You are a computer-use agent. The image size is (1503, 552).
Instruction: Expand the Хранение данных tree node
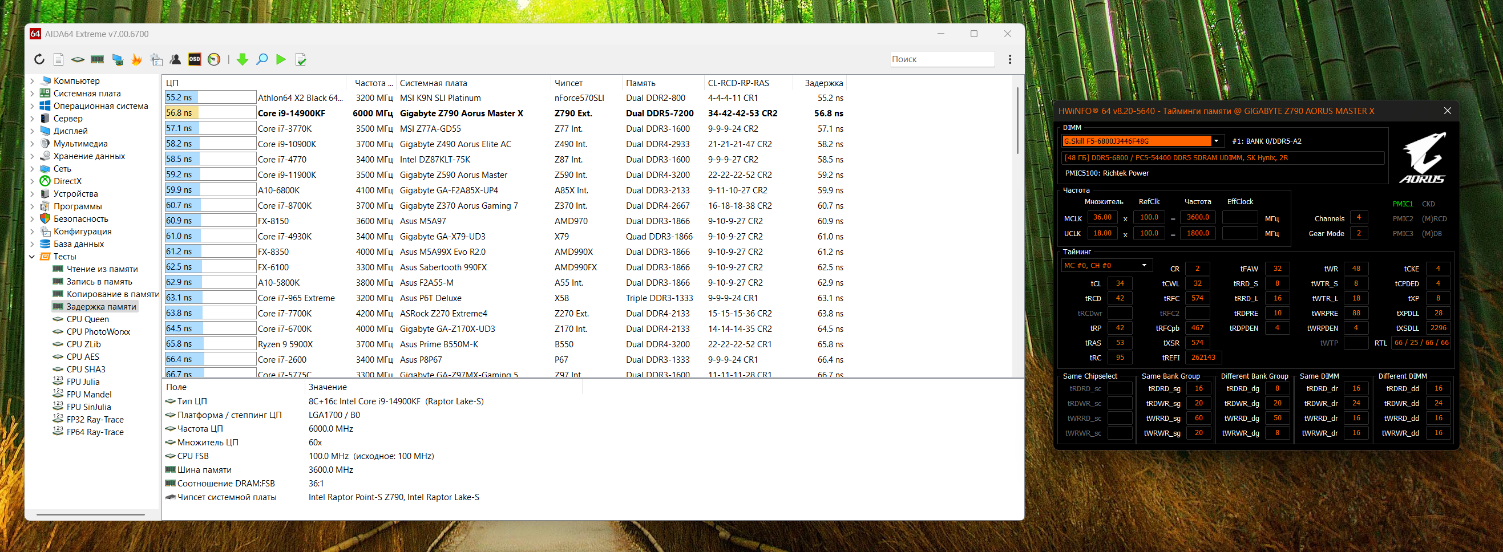32,156
